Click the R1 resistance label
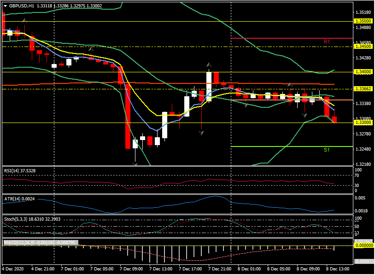The height and width of the screenshot is (275, 375). pos(327,41)
